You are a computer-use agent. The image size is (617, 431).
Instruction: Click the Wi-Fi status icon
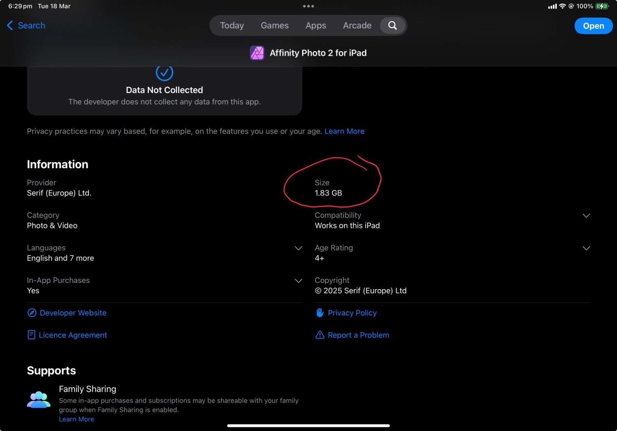point(562,6)
